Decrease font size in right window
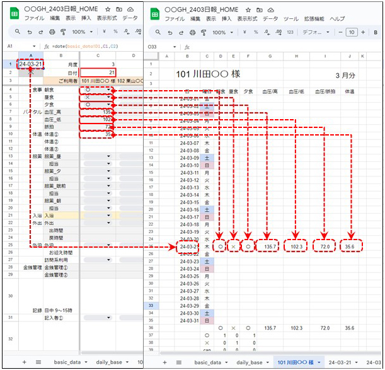 tap(340, 32)
